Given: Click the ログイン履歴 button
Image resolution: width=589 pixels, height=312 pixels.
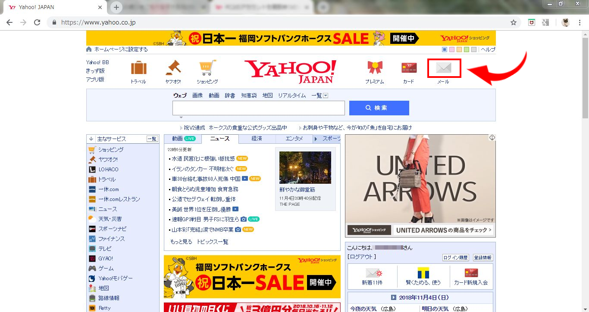Looking at the screenshot, I should coord(456,258).
